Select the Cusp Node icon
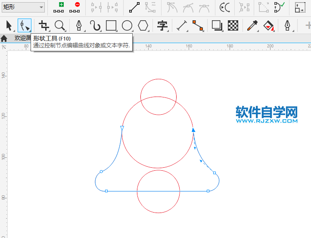The height and width of the screenshot is (238, 311). (172, 7)
